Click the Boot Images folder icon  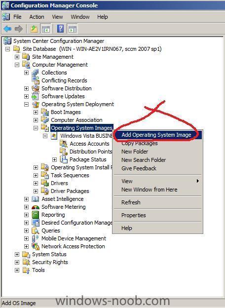point(45,112)
